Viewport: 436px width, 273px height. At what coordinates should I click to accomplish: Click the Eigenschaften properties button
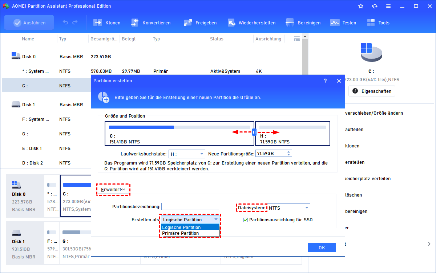click(x=372, y=91)
